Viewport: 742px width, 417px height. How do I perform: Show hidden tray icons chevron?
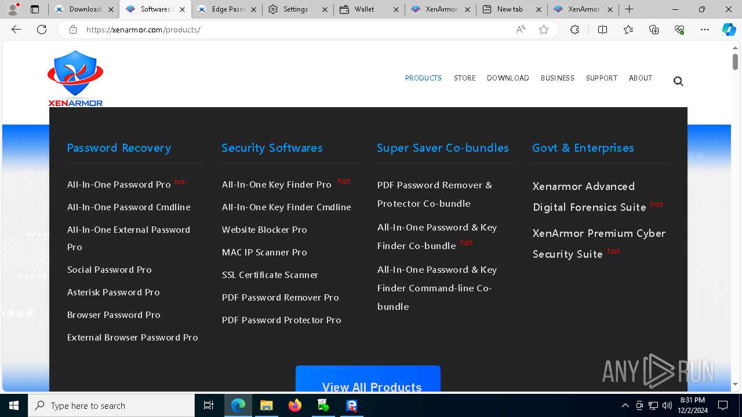pos(625,405)
